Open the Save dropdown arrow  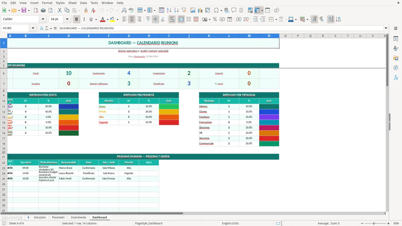point(28,10)
